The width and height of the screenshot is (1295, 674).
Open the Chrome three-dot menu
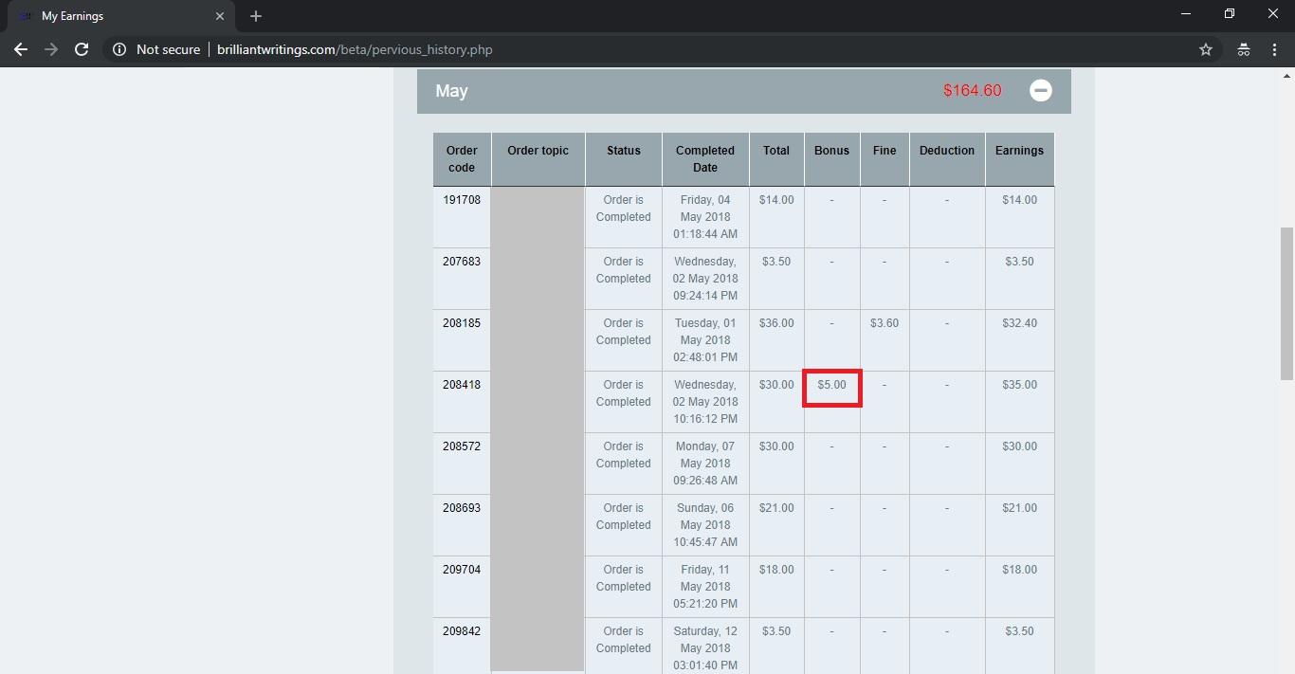tap(1275, 49)
